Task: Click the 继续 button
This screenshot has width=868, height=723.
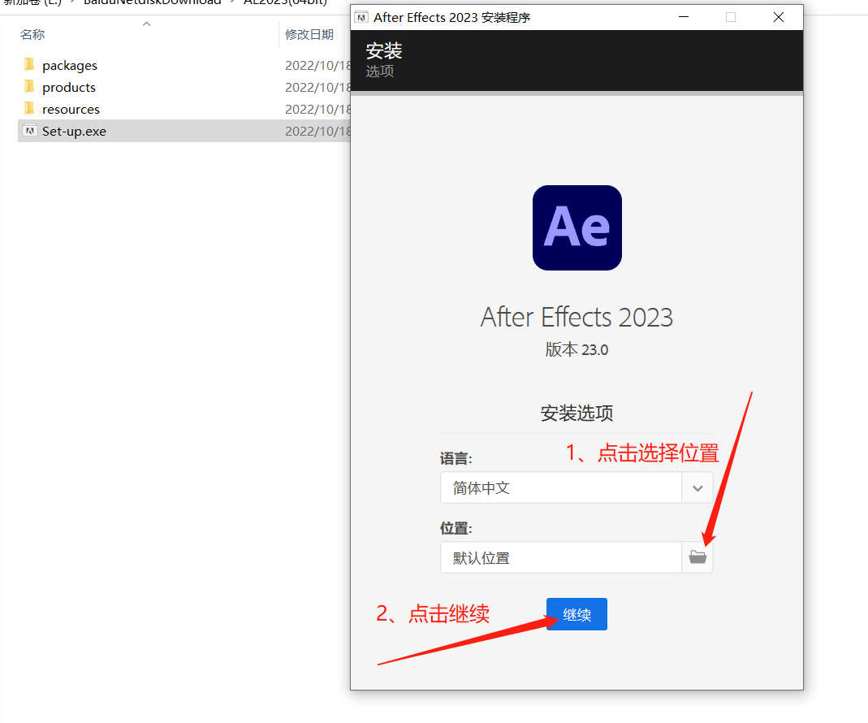Action: point(577,614)
